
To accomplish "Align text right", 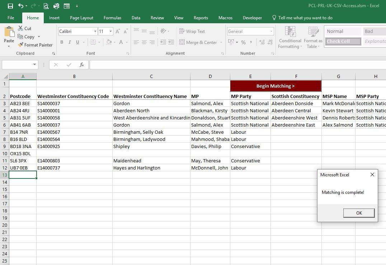I will [152, 42].
